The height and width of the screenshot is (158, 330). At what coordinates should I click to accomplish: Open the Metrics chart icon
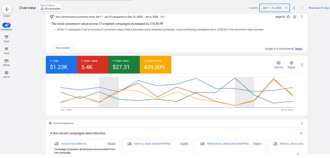pos(279,63)
